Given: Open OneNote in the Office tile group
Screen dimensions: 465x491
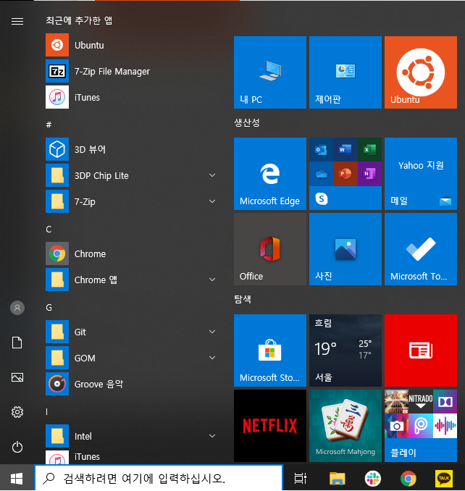Looking at the screenshot, I should click(369, 174).
